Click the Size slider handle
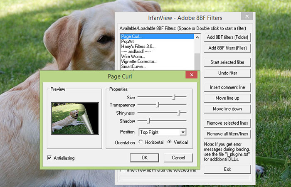This screenshot has width=291, height=187. pyautogui.click(x=174, y=97)
